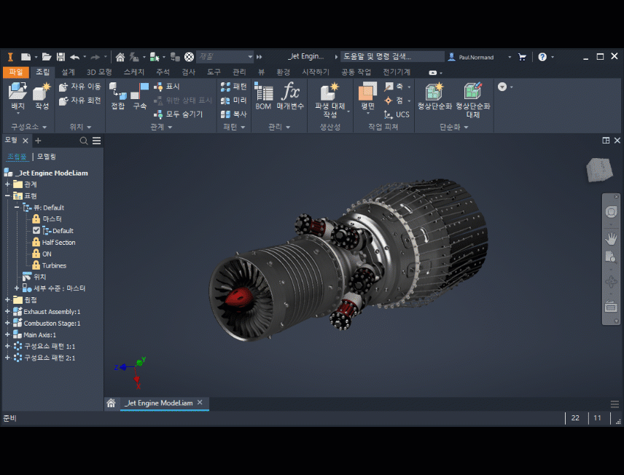This screenshot has height=475, width=624.
Task: Toggle the Default view representation checkbox
Action: (36, 231)
